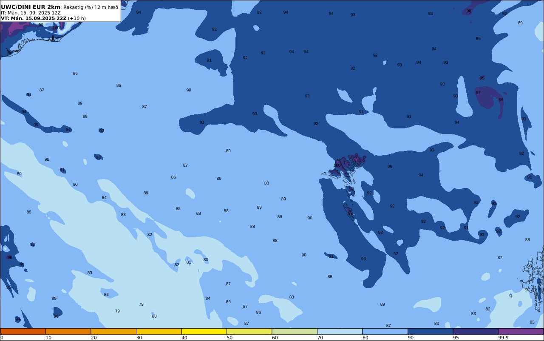Pick the light green 60–70 legend swatch
This screenshot has height=341, width=544.
(x=295, y=331)
